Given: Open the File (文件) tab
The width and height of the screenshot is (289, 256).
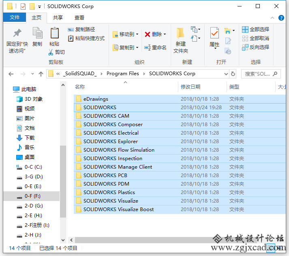Looking at the screenshot, I should (15, 17).
